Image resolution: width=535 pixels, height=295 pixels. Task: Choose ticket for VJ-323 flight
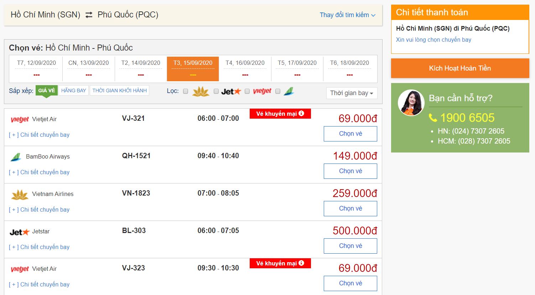coord(350,283)
